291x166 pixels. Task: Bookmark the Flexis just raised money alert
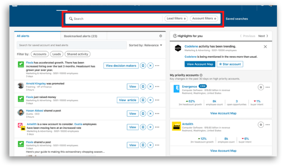pyautogui.click(x=143, y=100)
